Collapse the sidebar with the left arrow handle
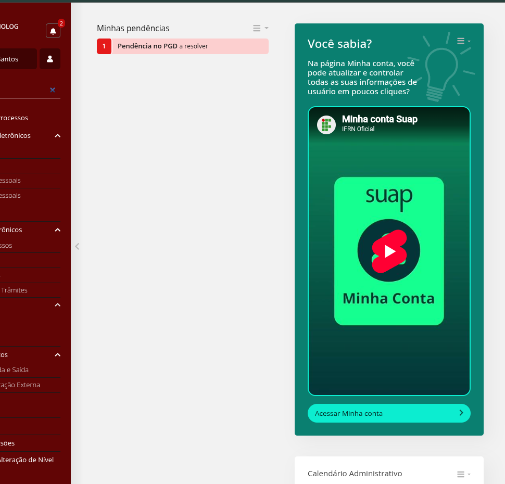 77,246
